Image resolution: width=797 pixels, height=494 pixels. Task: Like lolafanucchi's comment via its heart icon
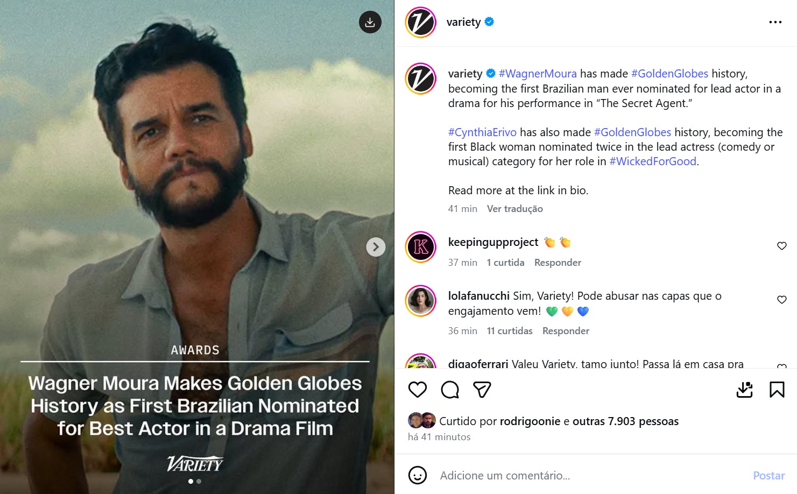[x=782, y=299]
